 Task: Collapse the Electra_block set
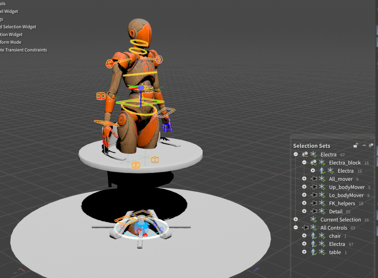(x=304, y=162)
